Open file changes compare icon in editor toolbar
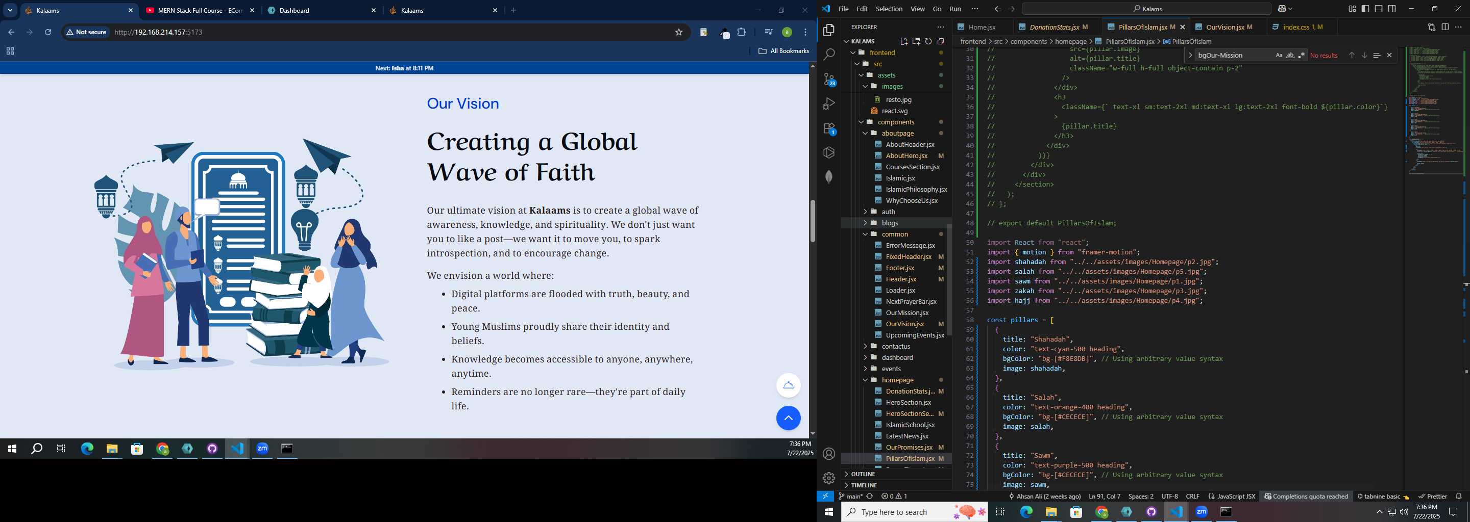The width and height of the screenshot is (1470, 522). (x=1431, y=27)
